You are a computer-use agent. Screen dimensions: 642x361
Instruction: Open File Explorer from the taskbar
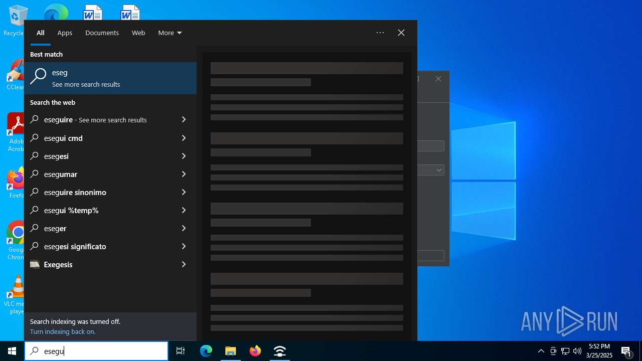(x=231, y=351)
